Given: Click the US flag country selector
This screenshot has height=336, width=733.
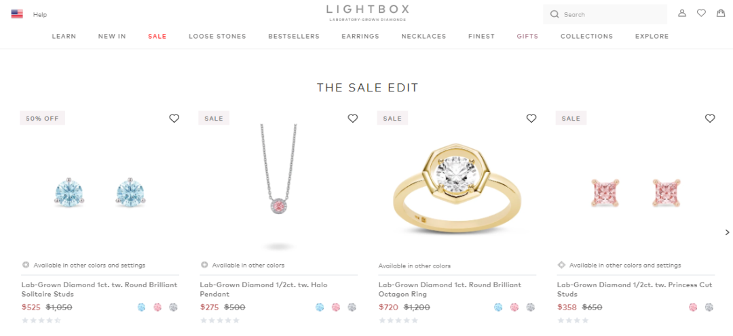Looking at the screenshot, I should (17, 14).
